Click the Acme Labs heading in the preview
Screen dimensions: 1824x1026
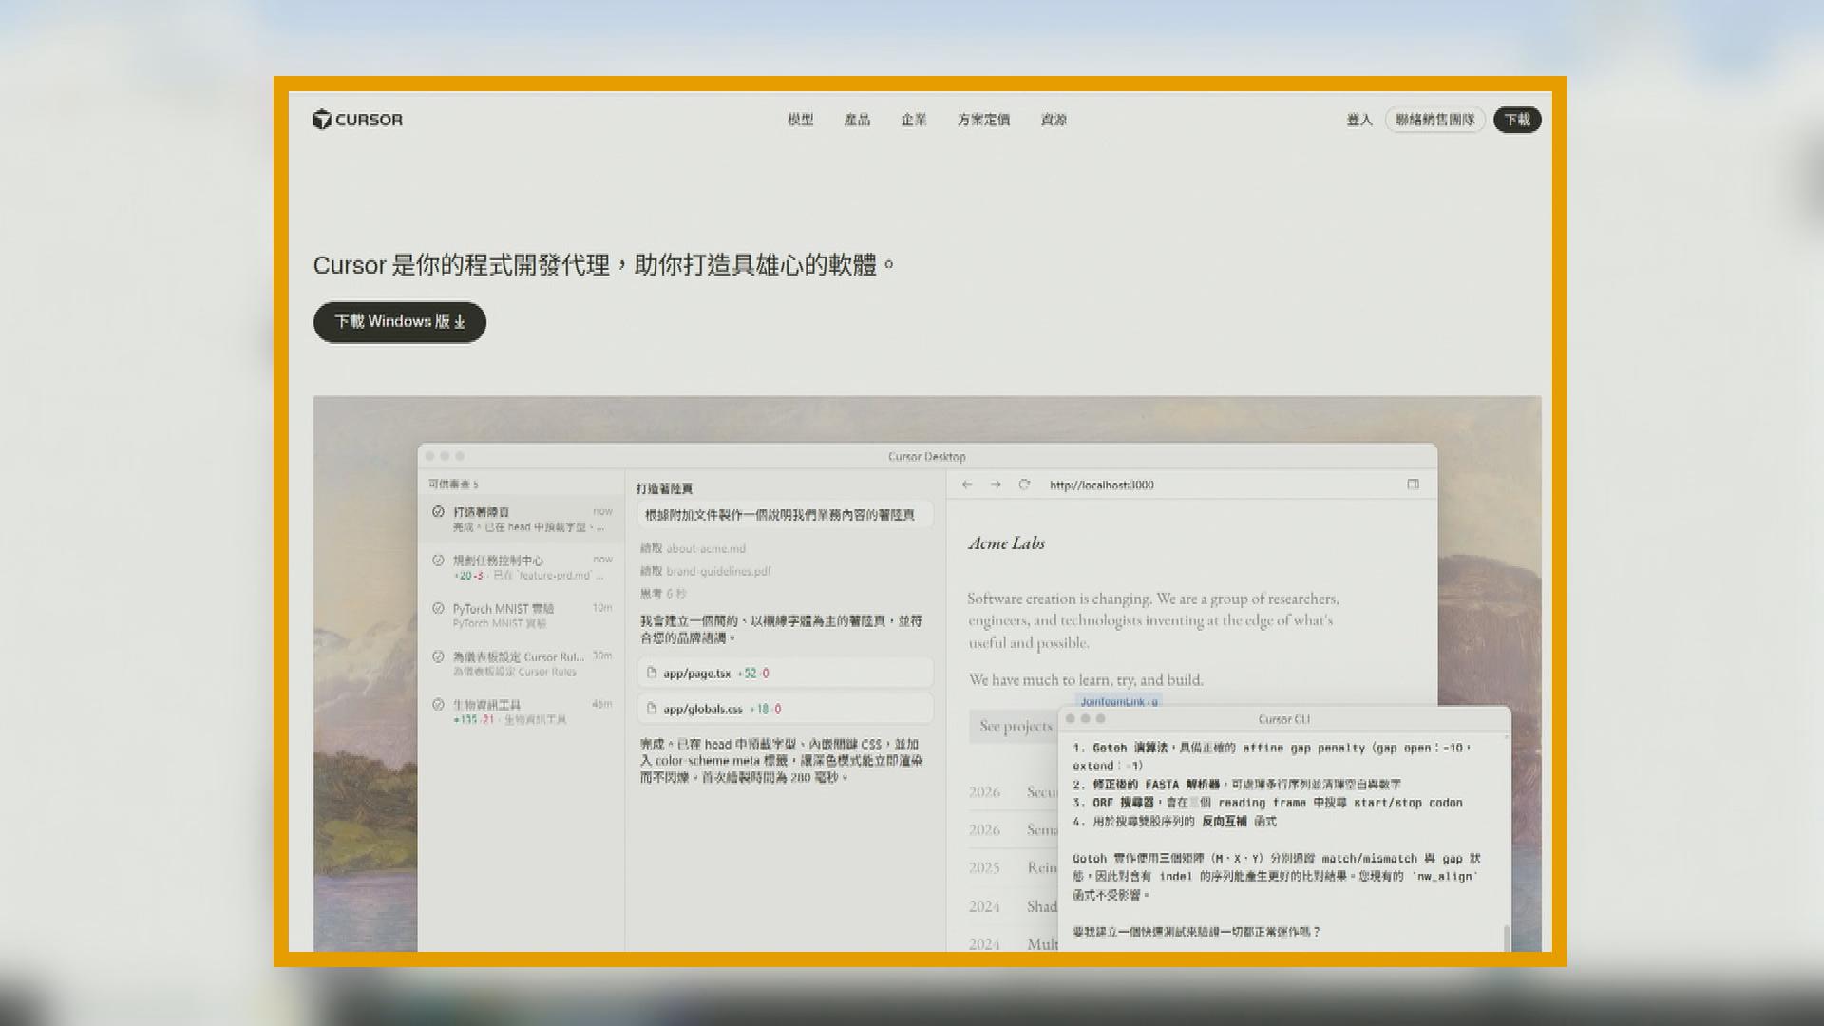click(x=1006, y=543)
